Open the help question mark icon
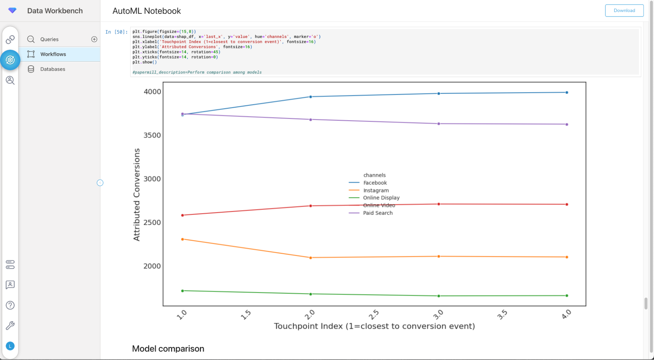The image size is (654, 360). [10, 305]
